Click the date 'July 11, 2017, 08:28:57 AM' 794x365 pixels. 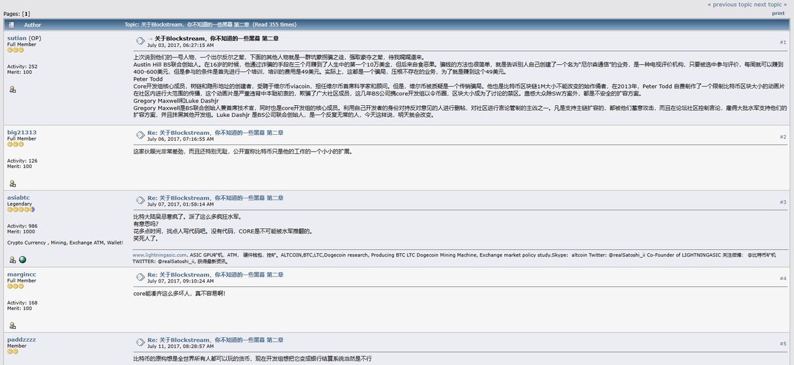click(x=181, y=346)
